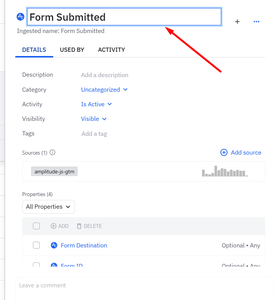Viewport: 274px width, 300px height.
Task: Expand the Is Active activity dropdown
Action: 96,104
